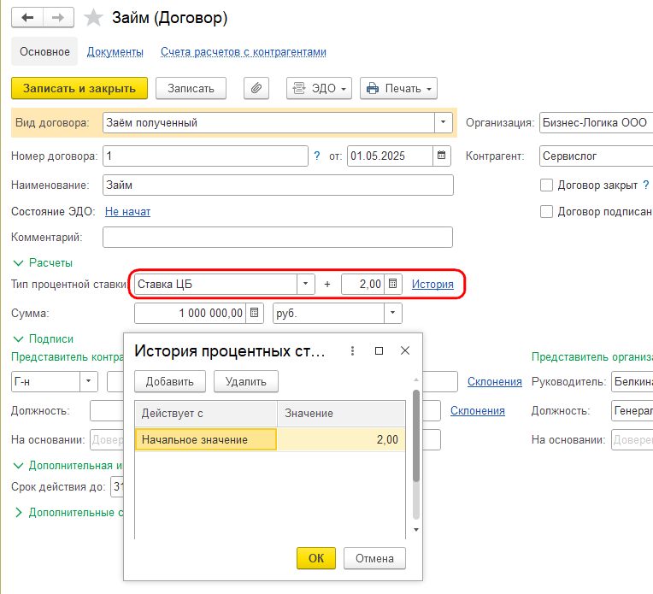Click Добавить in the history dialog

click(169, 381)
